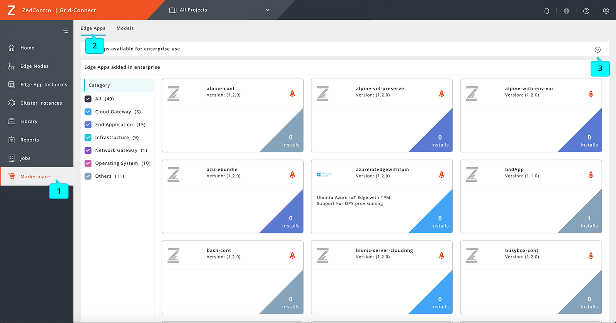Deploy alpine-with-env-var via rocket icon

(x=591, y=93)
